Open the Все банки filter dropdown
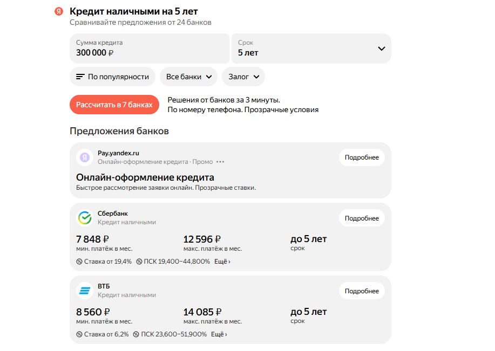 click(x=188, y=77)
